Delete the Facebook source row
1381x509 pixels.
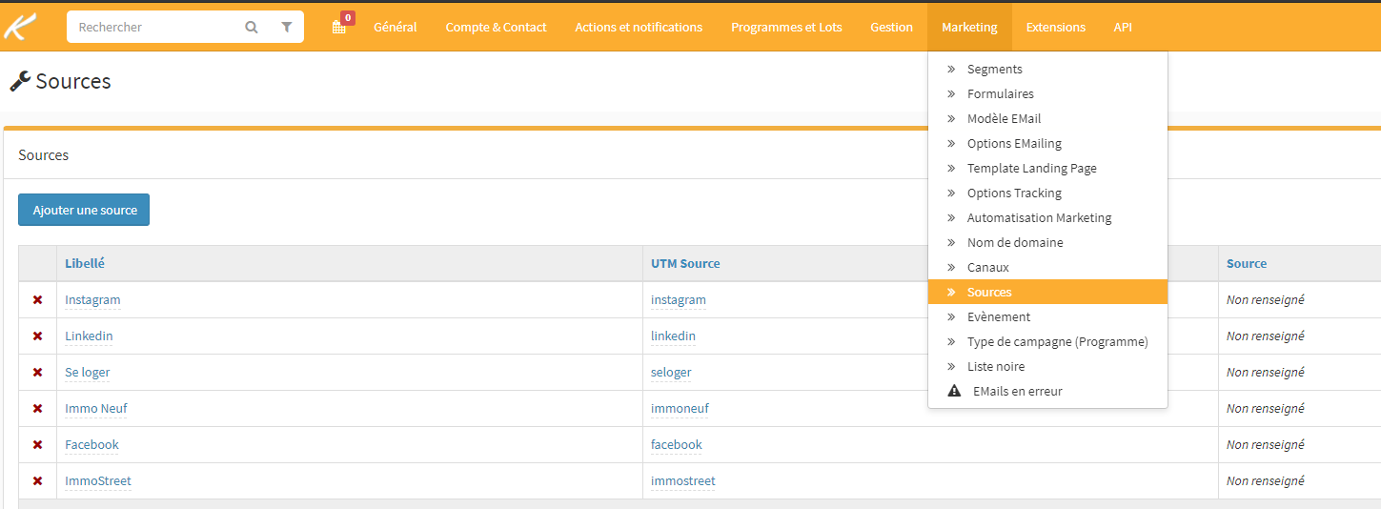tap(38, 445)
